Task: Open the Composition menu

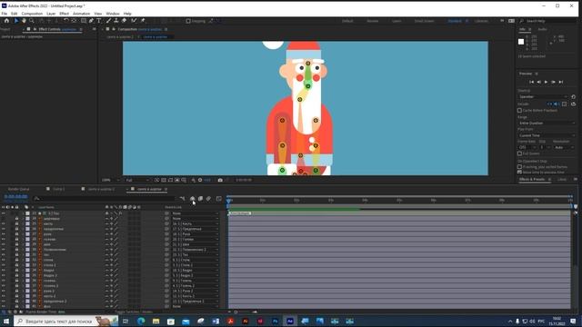Action: [x=32, y=14]
